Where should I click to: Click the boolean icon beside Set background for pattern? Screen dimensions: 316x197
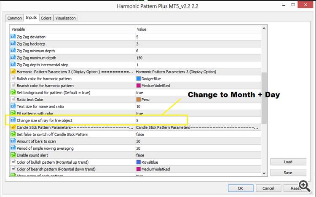[x=13, y=92]
